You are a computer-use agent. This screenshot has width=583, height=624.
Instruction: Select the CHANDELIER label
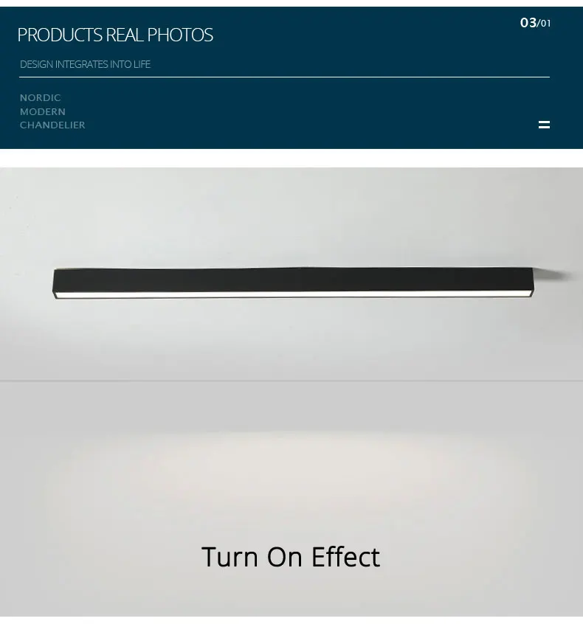52,125
